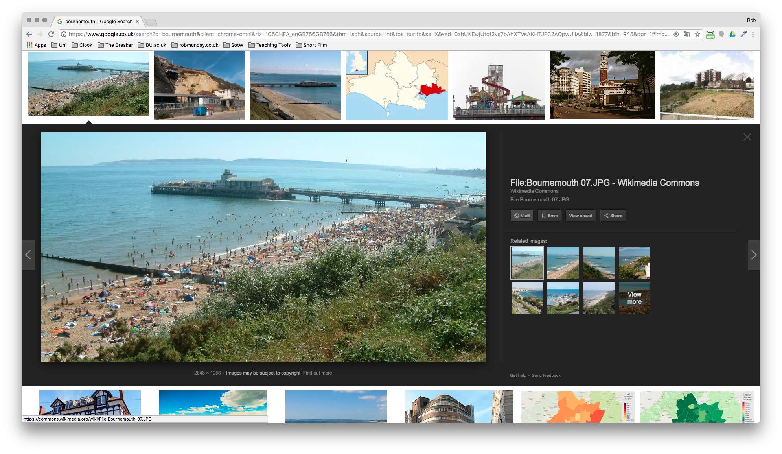Click the View saved button
The width and height of the screenshot is (782, 454).
580,215
